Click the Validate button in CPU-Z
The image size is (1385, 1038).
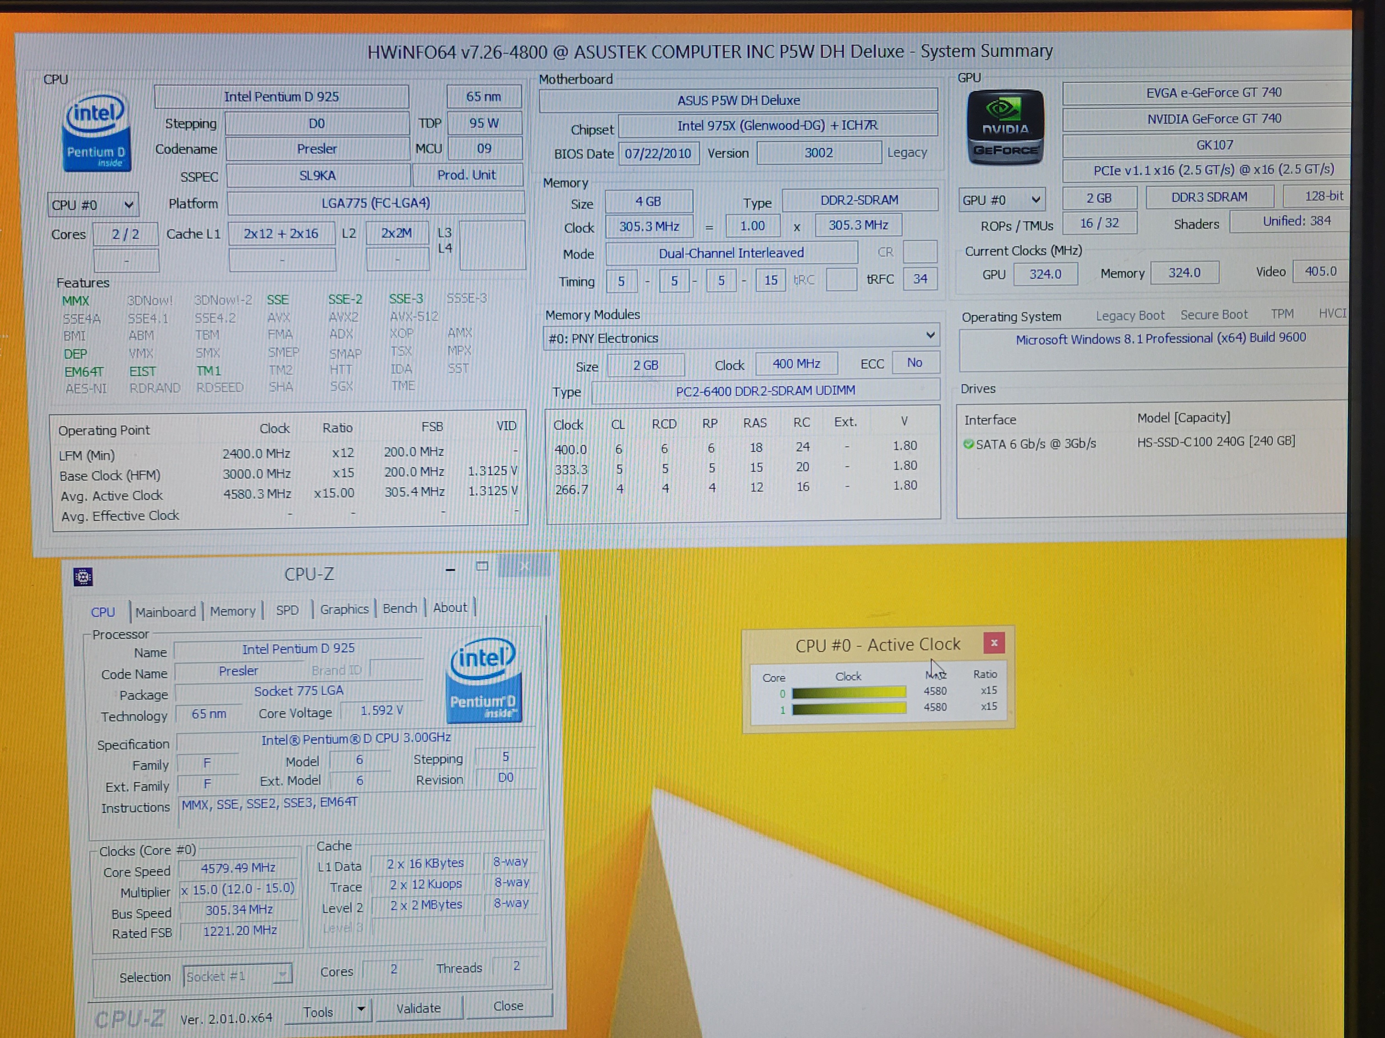pyautogui.click(x=418, y=1008)
